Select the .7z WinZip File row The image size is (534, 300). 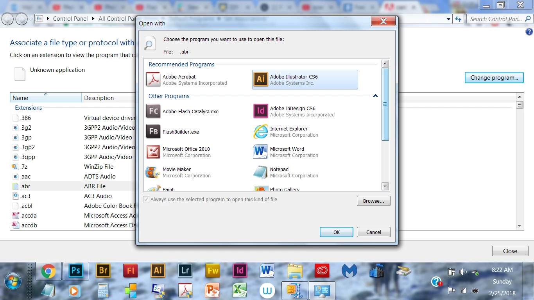pyautogui.click(x=73, y=166)
